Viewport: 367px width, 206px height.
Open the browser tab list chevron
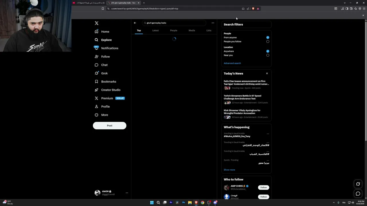point(345,3)
